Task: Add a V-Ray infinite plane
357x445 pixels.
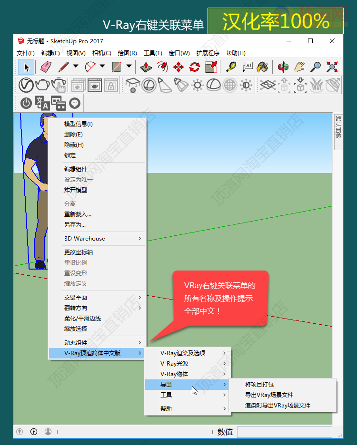Action: point(268,85)
